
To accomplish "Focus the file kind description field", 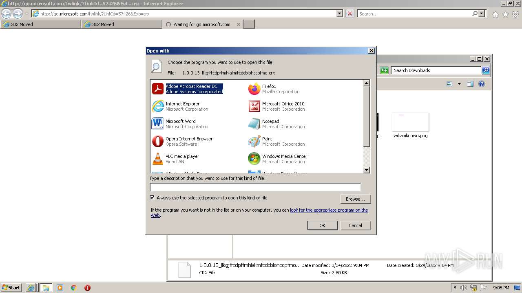I will point(255,187).
